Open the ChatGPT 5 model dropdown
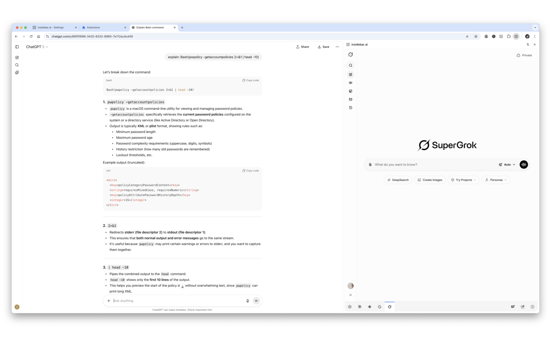551x344 pixels. (x=37, y=47)
